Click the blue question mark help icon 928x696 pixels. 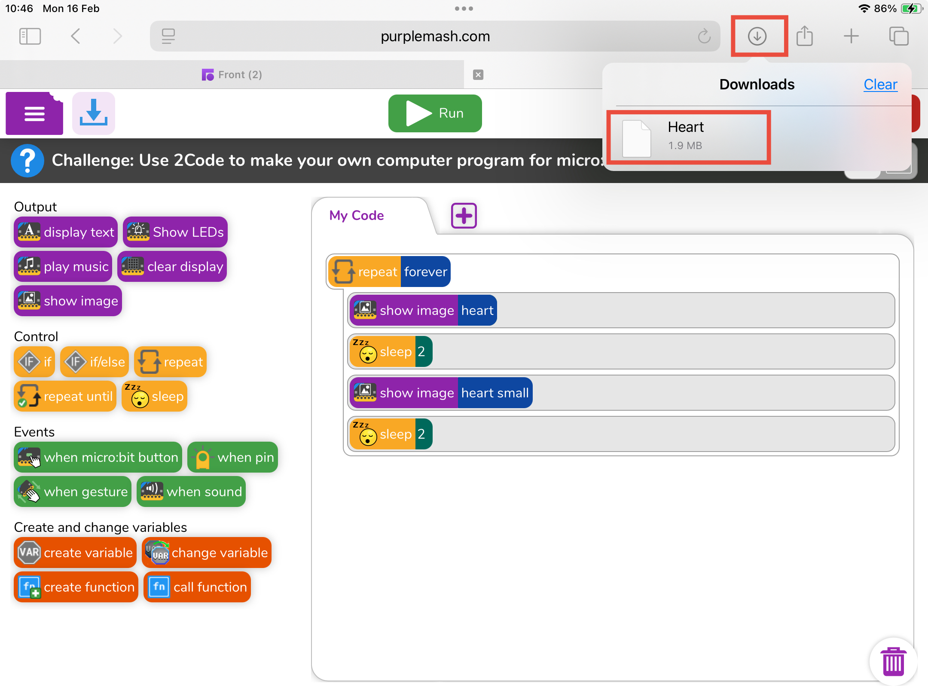27,161
